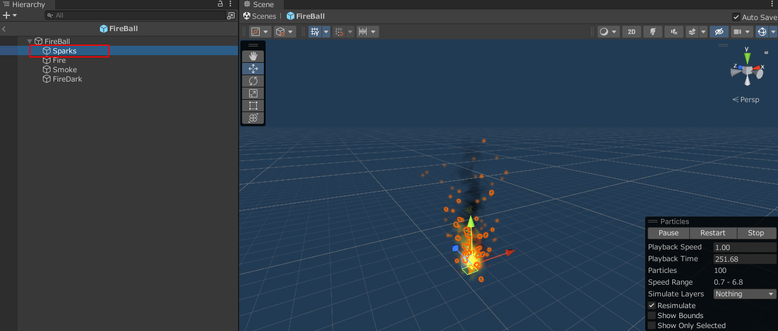Viewport: 778px width, 331px height.
Task: Click the Playback Speed value field
Action: point(745,248)
